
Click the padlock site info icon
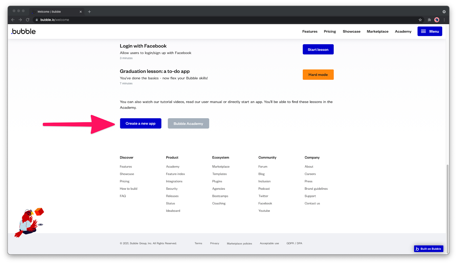click(x=37, y=20)
